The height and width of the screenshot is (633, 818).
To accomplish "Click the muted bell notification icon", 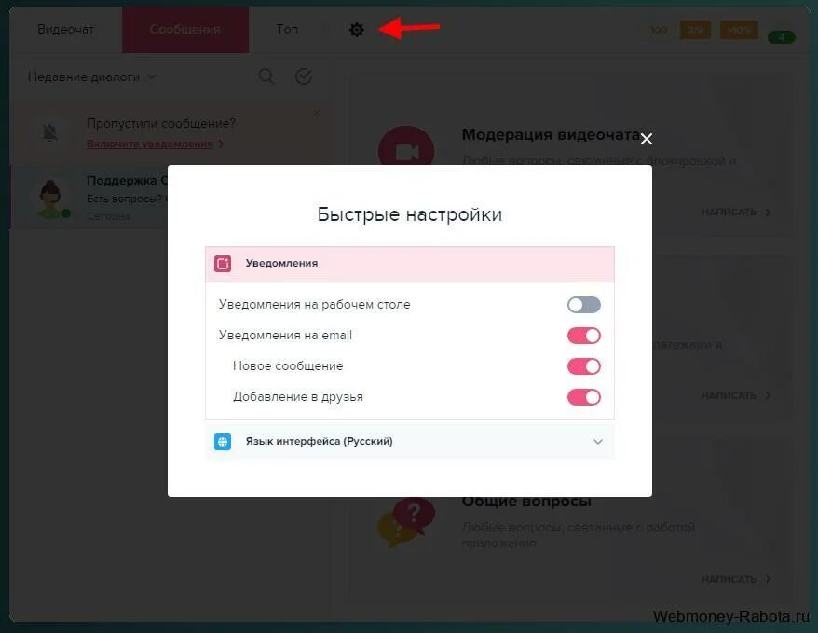I will tap(50, 132).
